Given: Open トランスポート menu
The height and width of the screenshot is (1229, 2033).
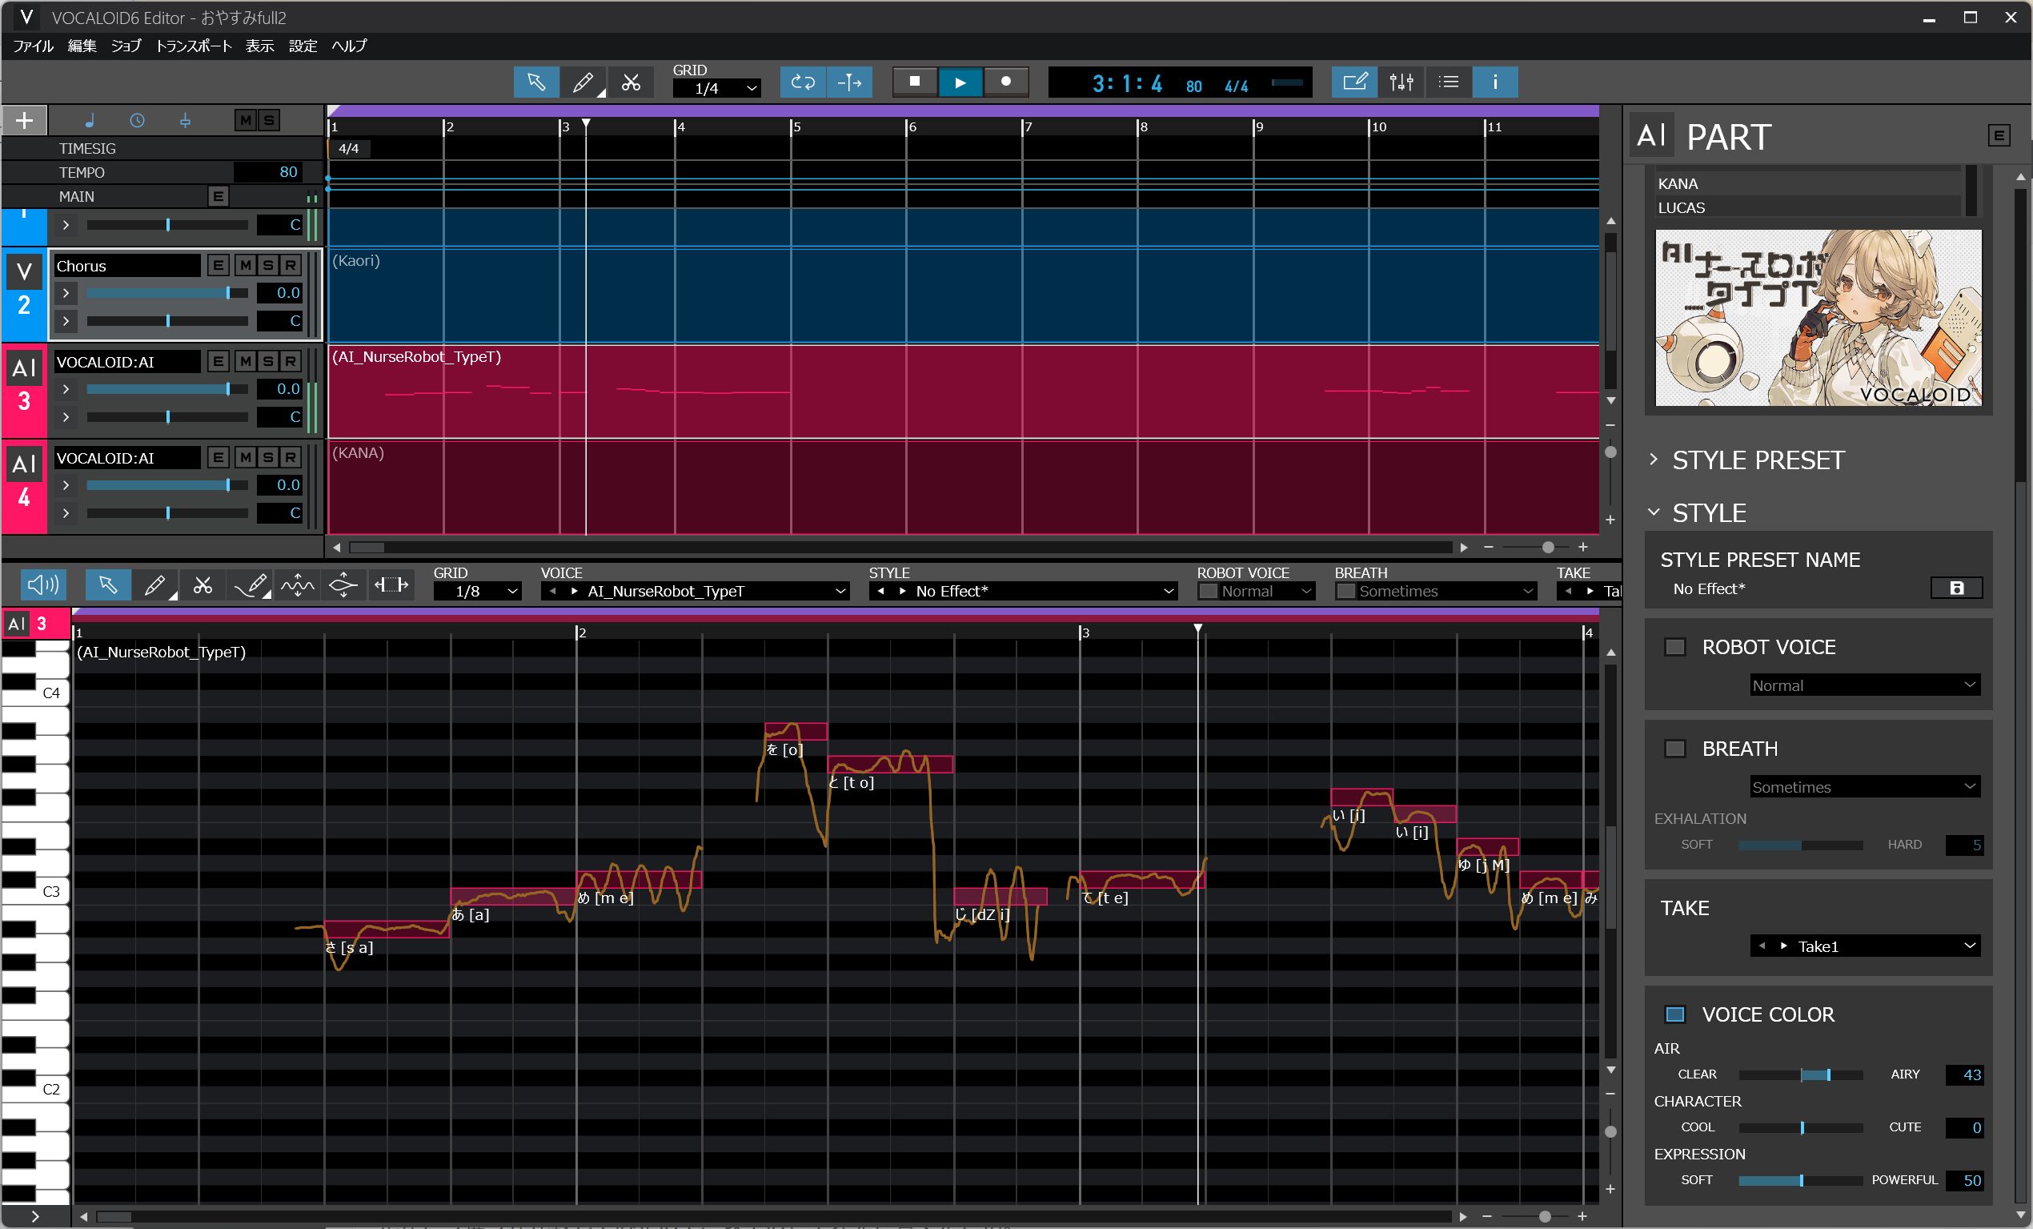Looking at the screenshot, I should 194,46.
